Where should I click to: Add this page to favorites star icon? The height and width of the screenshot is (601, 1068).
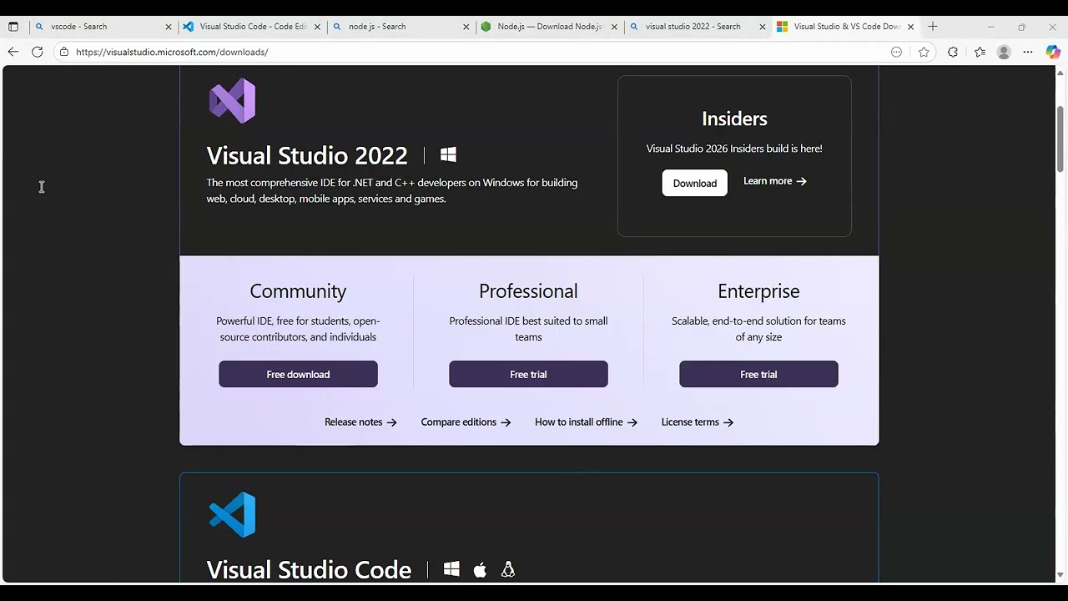[x=924, y=52]
